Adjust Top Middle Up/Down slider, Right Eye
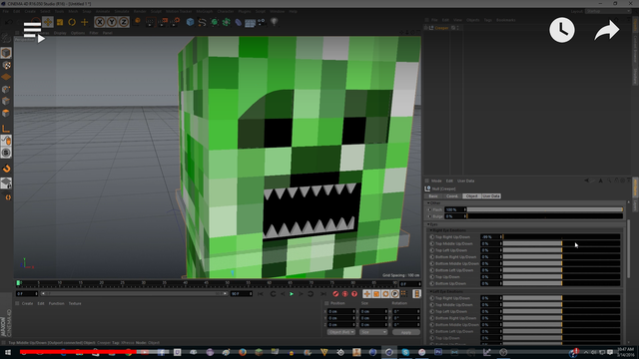Image resolution: width=639 pixels, height=359 pixels. [561, 243]
